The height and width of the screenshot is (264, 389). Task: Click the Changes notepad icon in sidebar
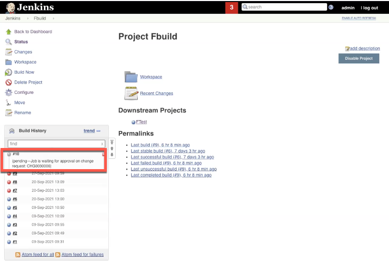[x=8, y=52]
